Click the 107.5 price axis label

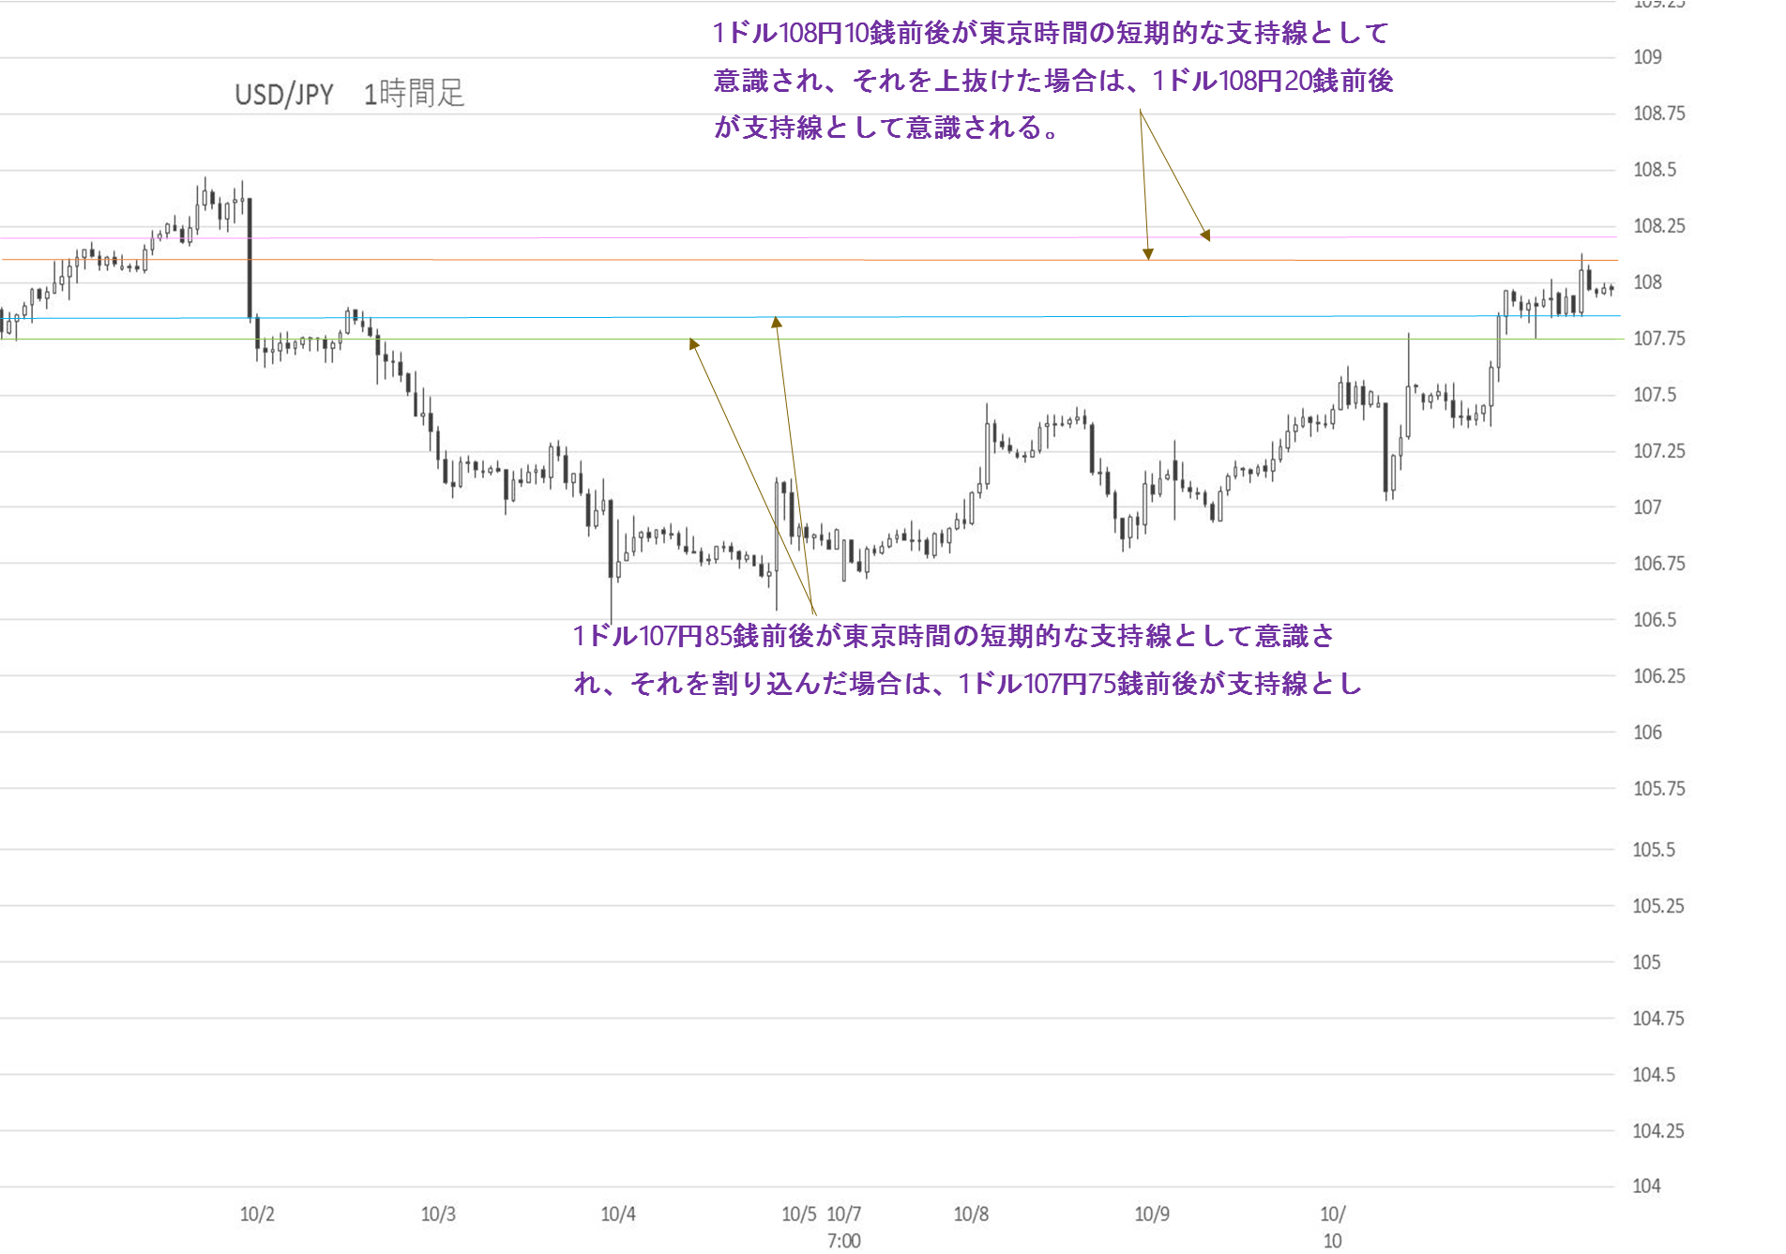coord(1655,395)
